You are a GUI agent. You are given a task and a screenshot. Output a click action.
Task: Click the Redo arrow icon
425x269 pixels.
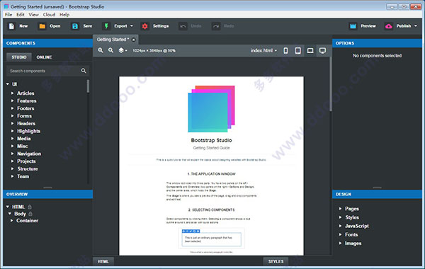coord(216,26)
